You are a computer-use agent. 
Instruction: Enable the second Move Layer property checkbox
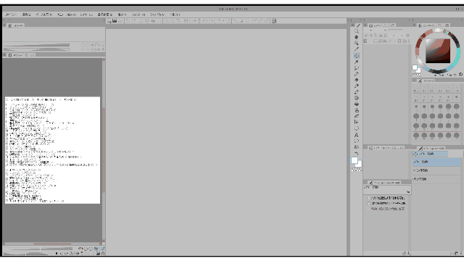[x=369, y=203]
